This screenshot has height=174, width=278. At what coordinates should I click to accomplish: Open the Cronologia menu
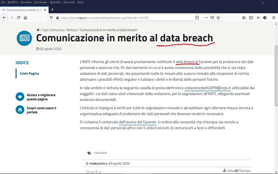pos(40,2)
